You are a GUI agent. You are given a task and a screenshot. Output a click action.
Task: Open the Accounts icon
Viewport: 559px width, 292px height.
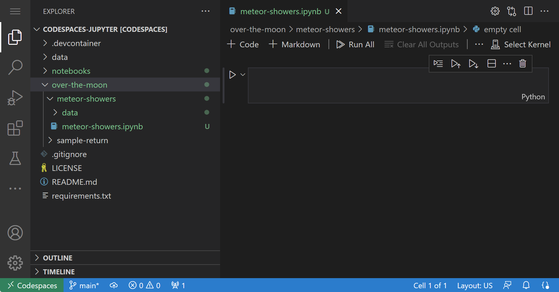[x=15, y=233]
